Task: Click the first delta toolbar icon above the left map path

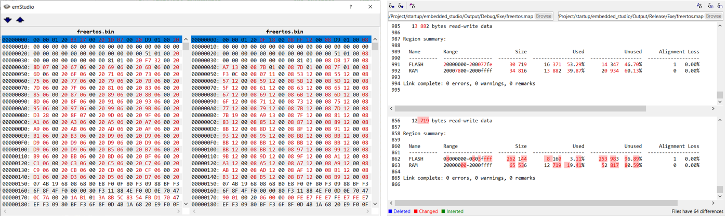Action: [x=392, y=6]
